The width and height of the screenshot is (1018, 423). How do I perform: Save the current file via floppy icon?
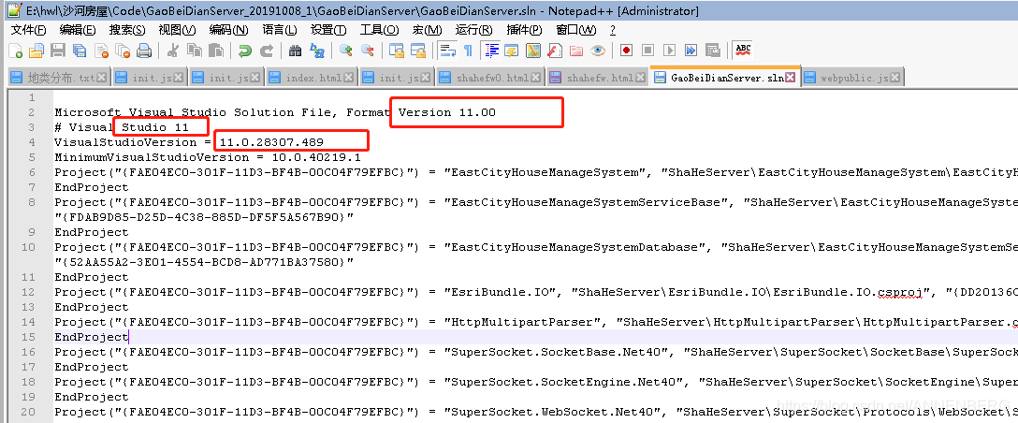pyautogui.click(x=58, y=51)
